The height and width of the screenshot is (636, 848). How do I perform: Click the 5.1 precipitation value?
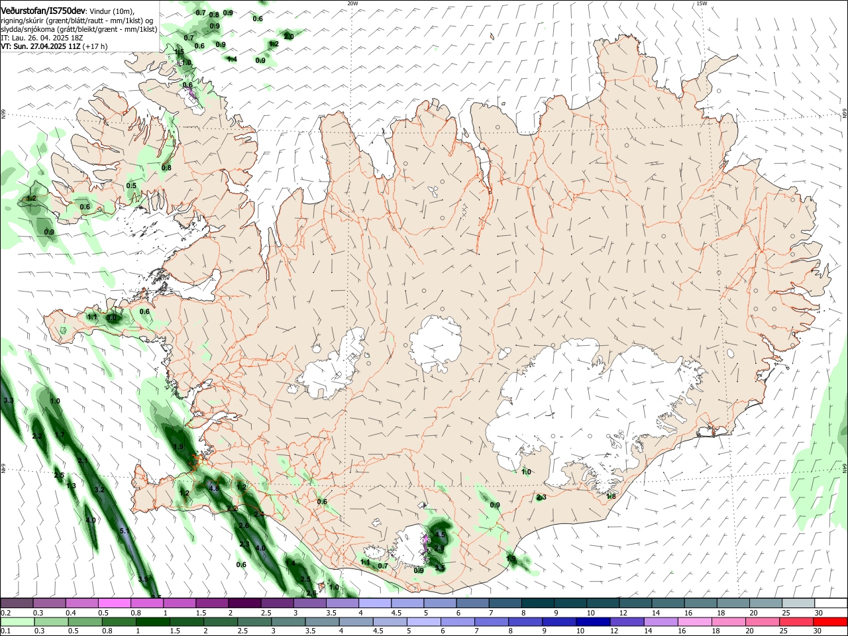pos(125,531)
